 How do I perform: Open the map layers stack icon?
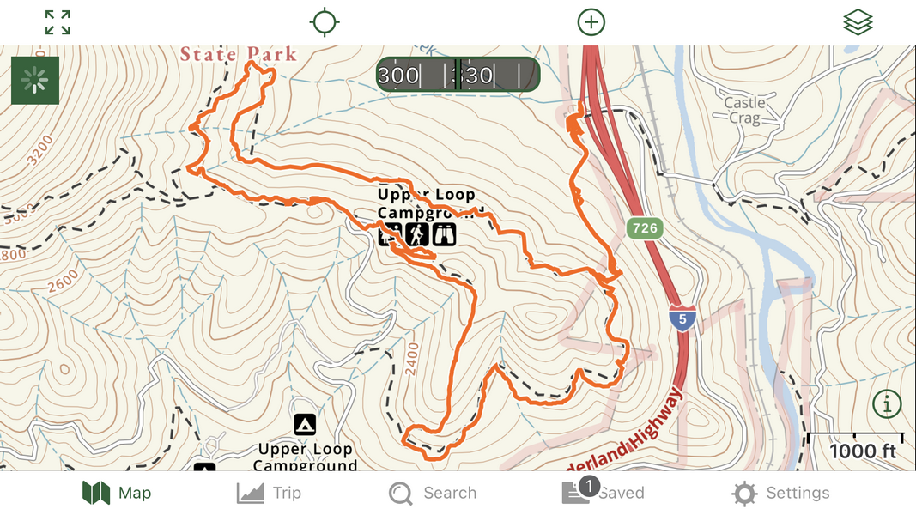858,22
